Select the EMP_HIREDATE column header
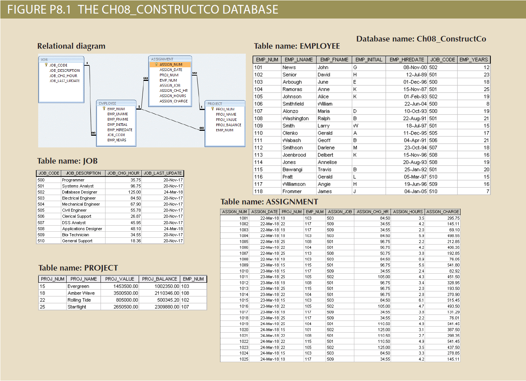The width and height of the screenshot is (526, 381). click(407, 59)
